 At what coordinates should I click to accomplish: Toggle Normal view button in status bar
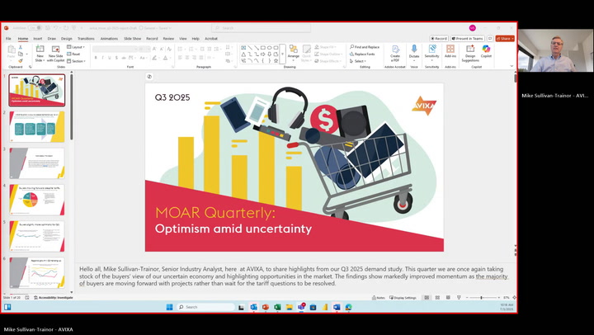[x=427, y=298]
